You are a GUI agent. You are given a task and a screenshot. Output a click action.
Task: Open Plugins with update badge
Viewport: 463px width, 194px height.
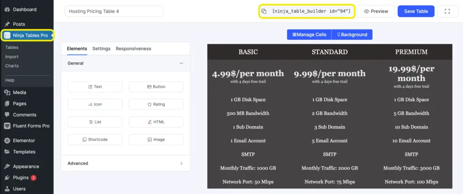pos(20,178)
